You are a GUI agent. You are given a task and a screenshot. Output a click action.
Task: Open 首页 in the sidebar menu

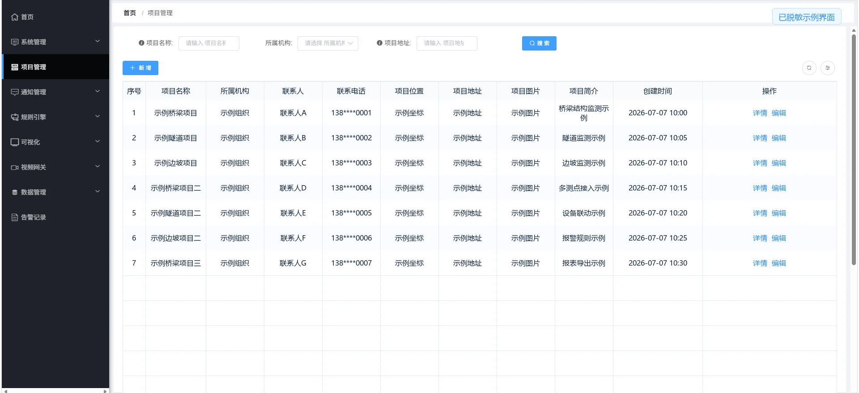pyautogui.click(x=55, y=17)
